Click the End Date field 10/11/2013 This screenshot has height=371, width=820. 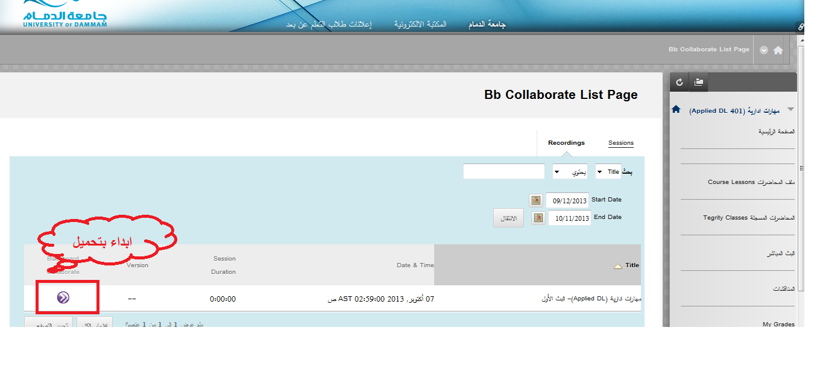click(570, 218)
